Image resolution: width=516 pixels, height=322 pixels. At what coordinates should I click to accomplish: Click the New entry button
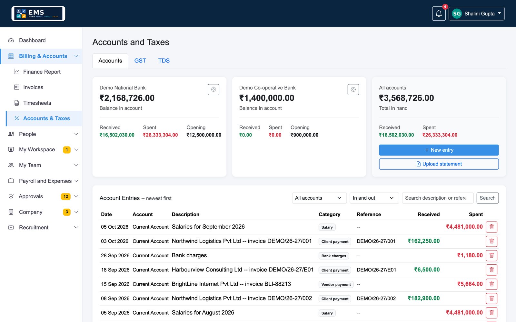click(439, 150)
